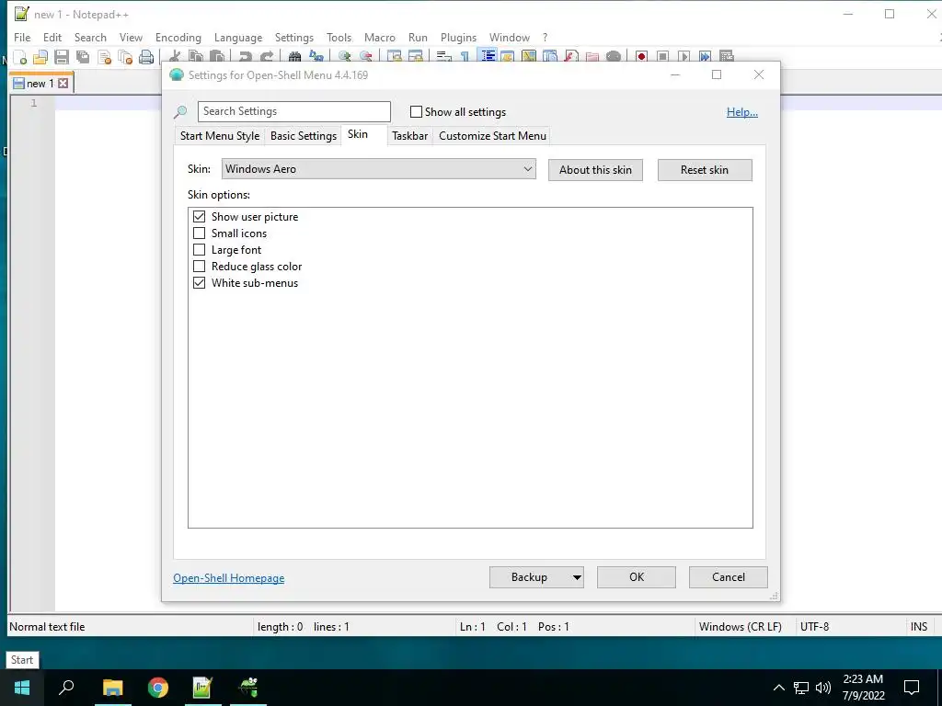Image resolution: width=942 pixels, height=706 pixels.
Task: Click the taskbar search magnifier icon
Action: coord(66,688)
